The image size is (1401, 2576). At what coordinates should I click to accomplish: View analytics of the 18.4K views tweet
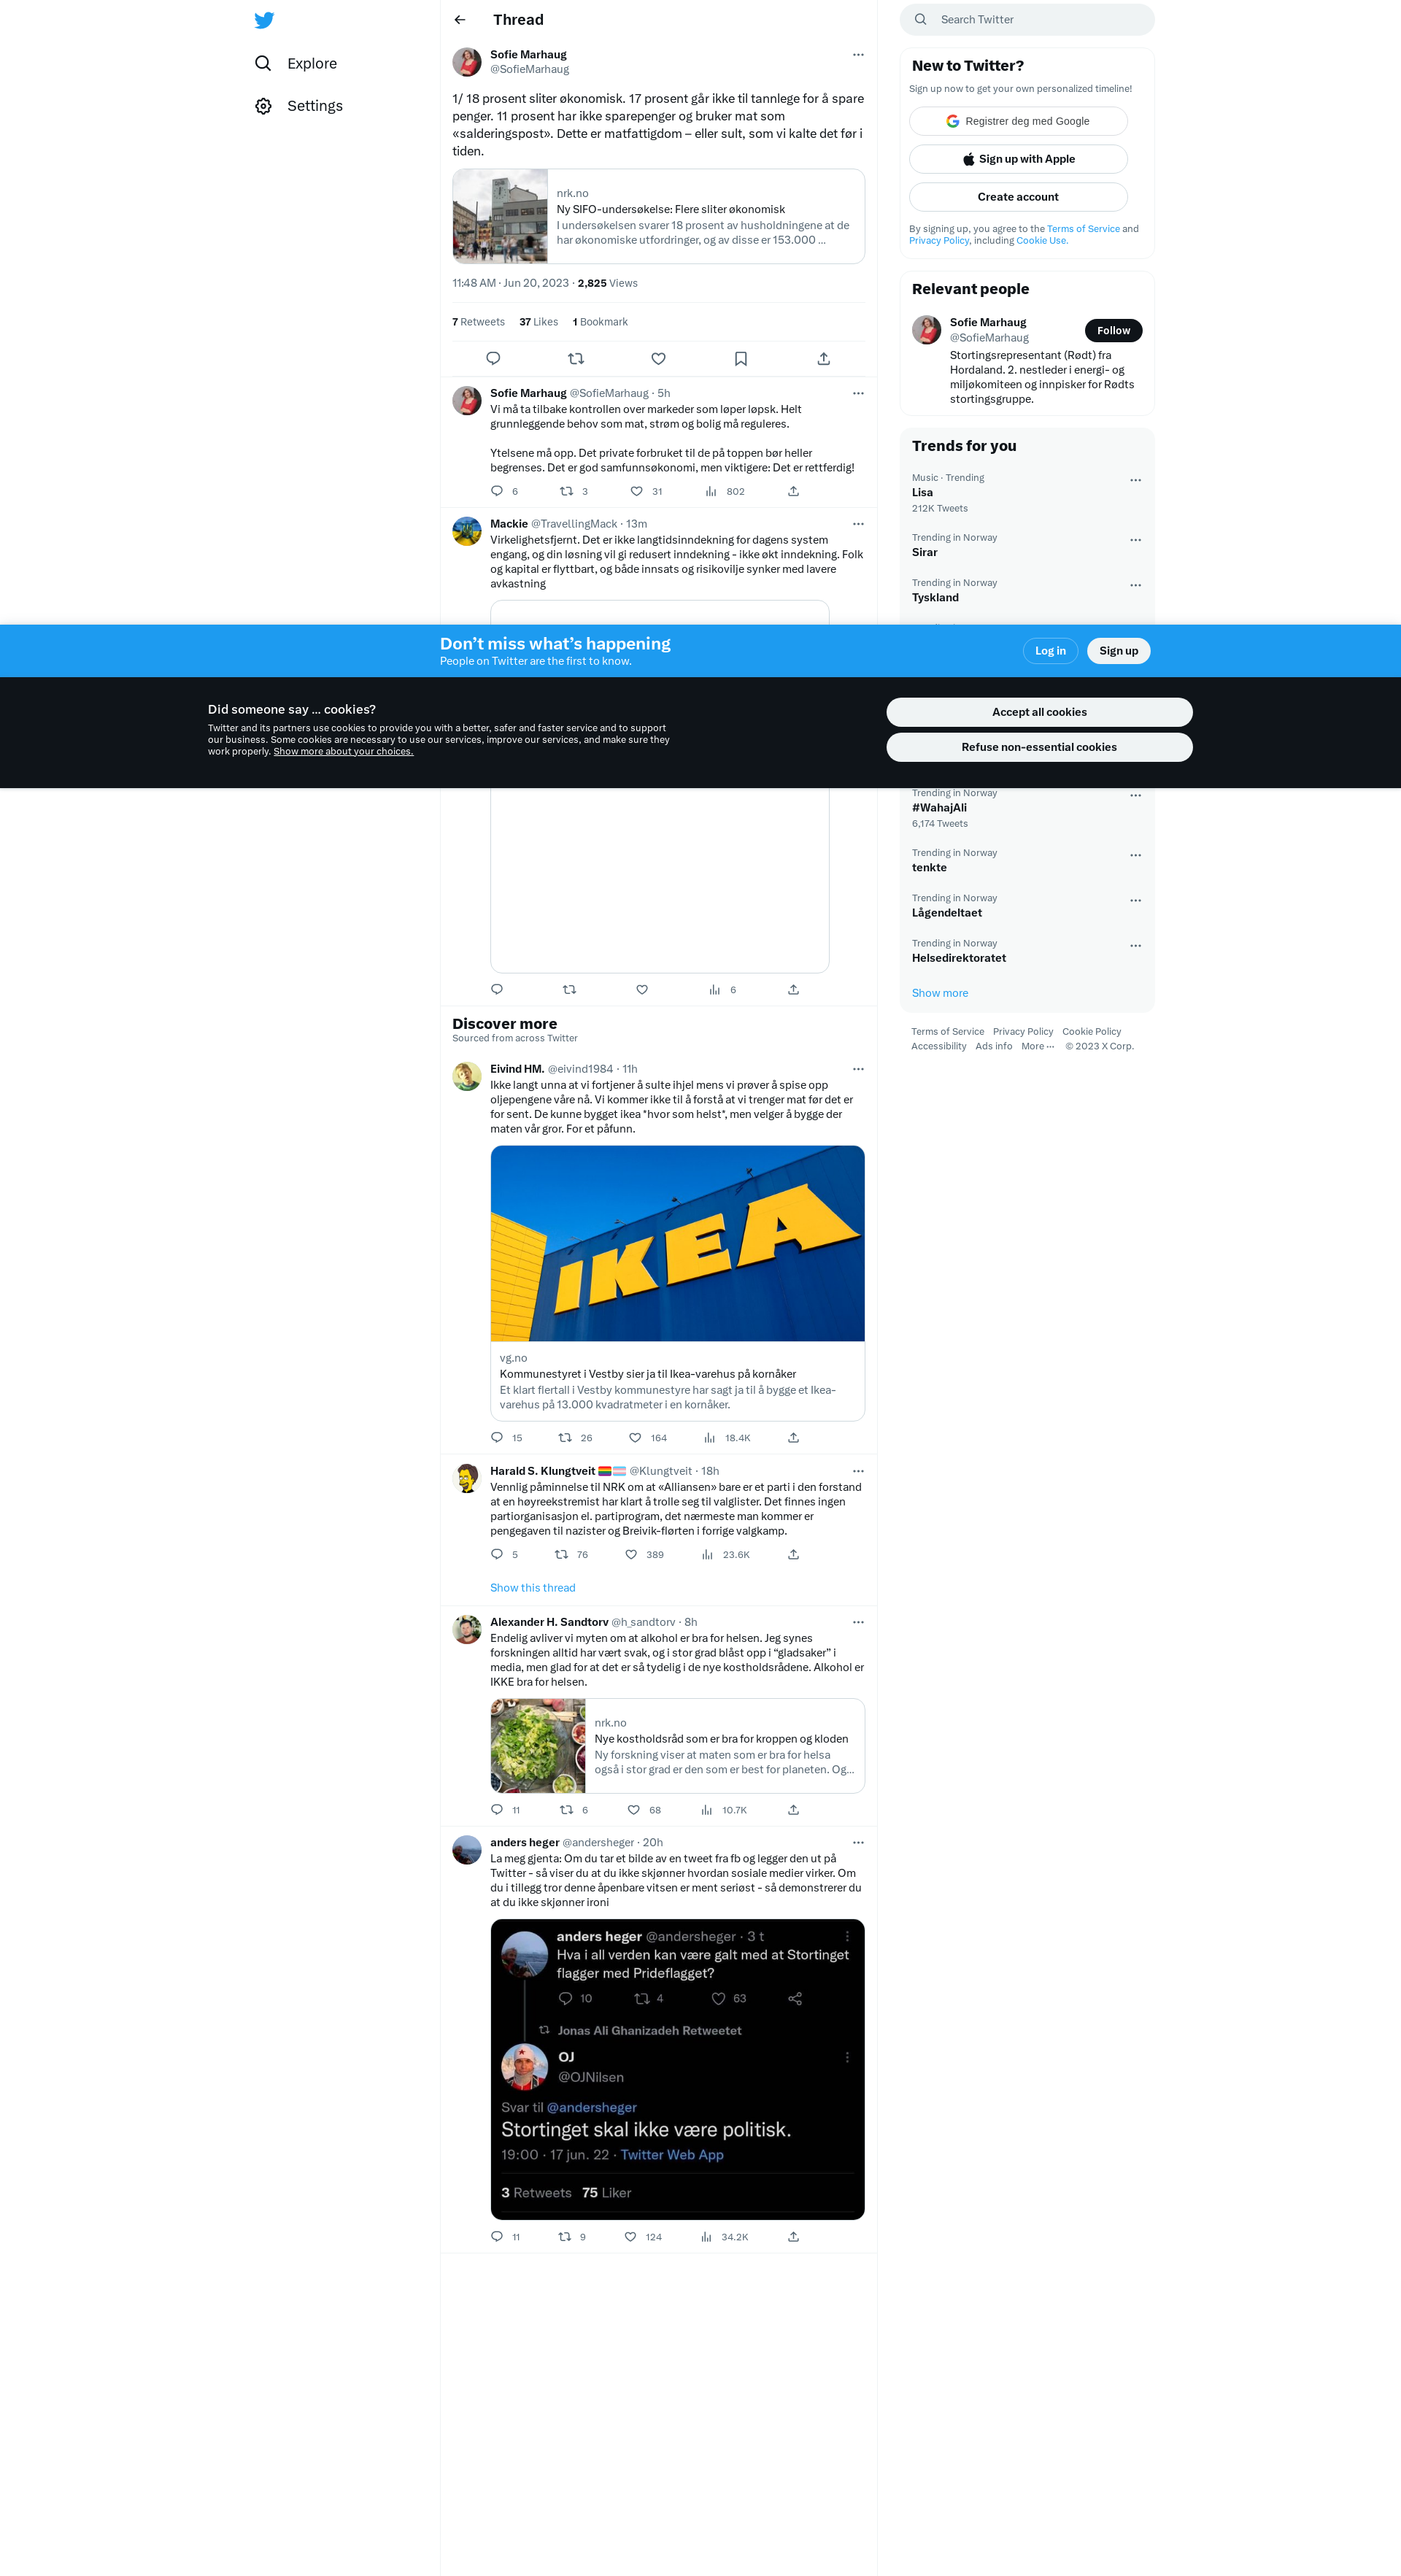click(726, 1437)
